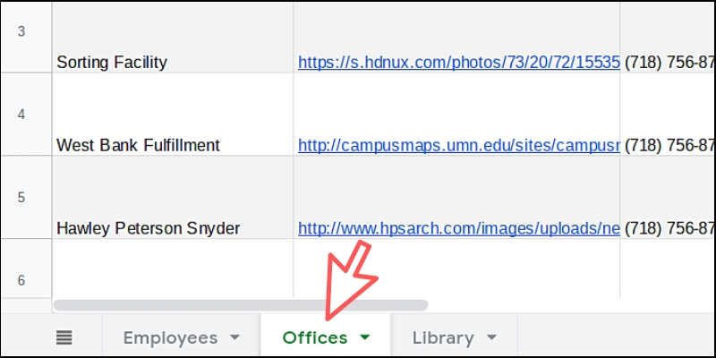Select row header 6
The image size is (716, 358).
tap(21, 280)
